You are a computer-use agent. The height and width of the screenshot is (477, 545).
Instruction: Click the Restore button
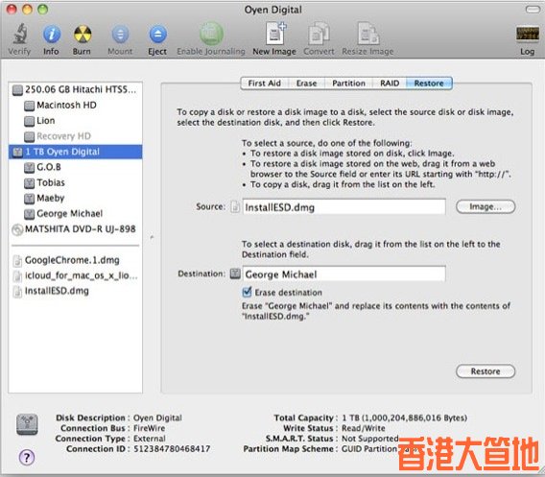click(486, 371)
